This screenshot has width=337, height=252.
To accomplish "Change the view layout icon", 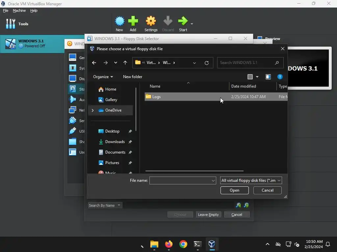I will (250, 77).
